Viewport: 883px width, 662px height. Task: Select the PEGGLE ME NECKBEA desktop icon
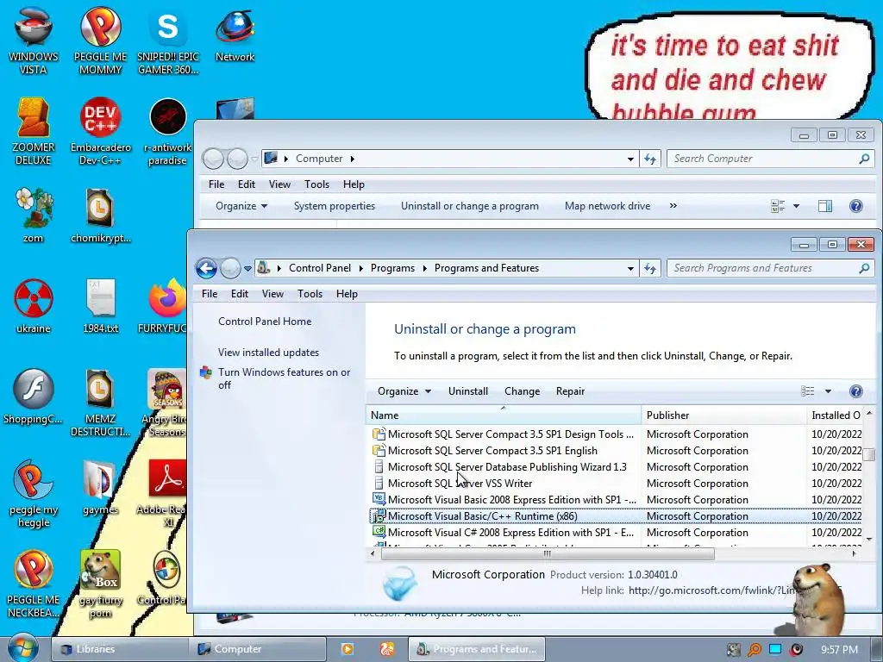[34, 584]
